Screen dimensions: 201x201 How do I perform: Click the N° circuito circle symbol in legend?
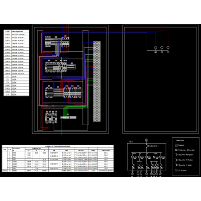coord(176,170)
